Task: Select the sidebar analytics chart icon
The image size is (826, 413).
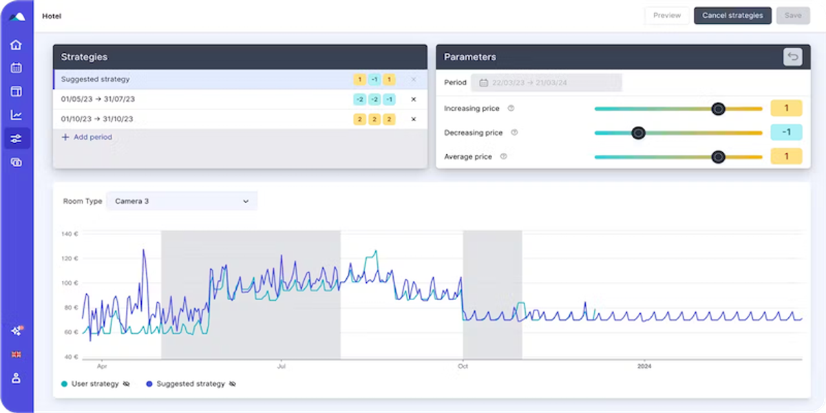Action: coord(17,114)
